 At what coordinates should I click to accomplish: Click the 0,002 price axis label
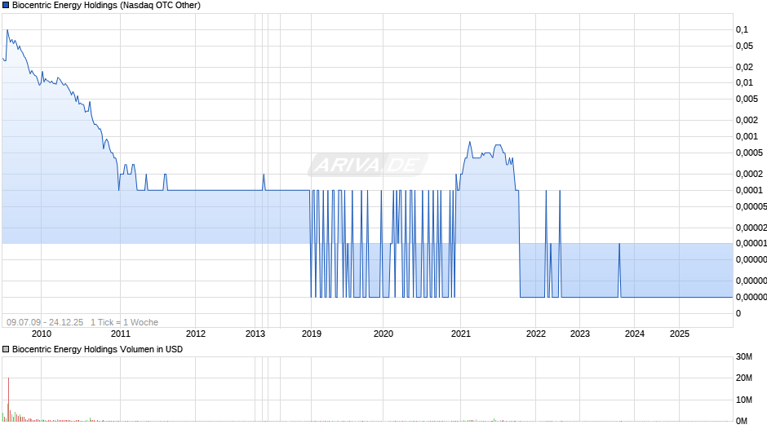pyautogui.click(x=747, y=120)
